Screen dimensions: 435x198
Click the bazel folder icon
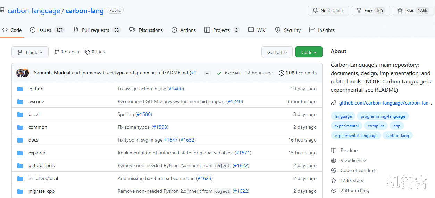(x=20, y=115)
